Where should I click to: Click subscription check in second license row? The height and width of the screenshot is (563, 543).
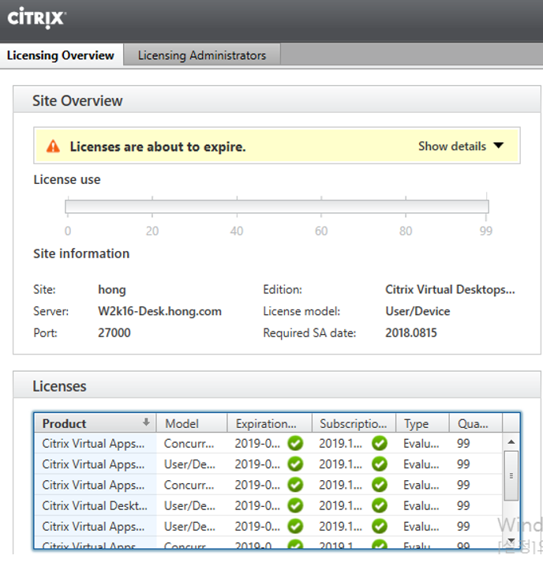[380, 464]
